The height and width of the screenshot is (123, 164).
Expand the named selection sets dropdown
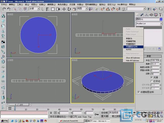tap(144, 9)
